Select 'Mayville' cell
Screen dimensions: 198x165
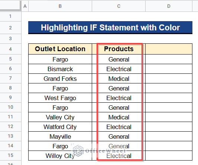pos(60,136)
